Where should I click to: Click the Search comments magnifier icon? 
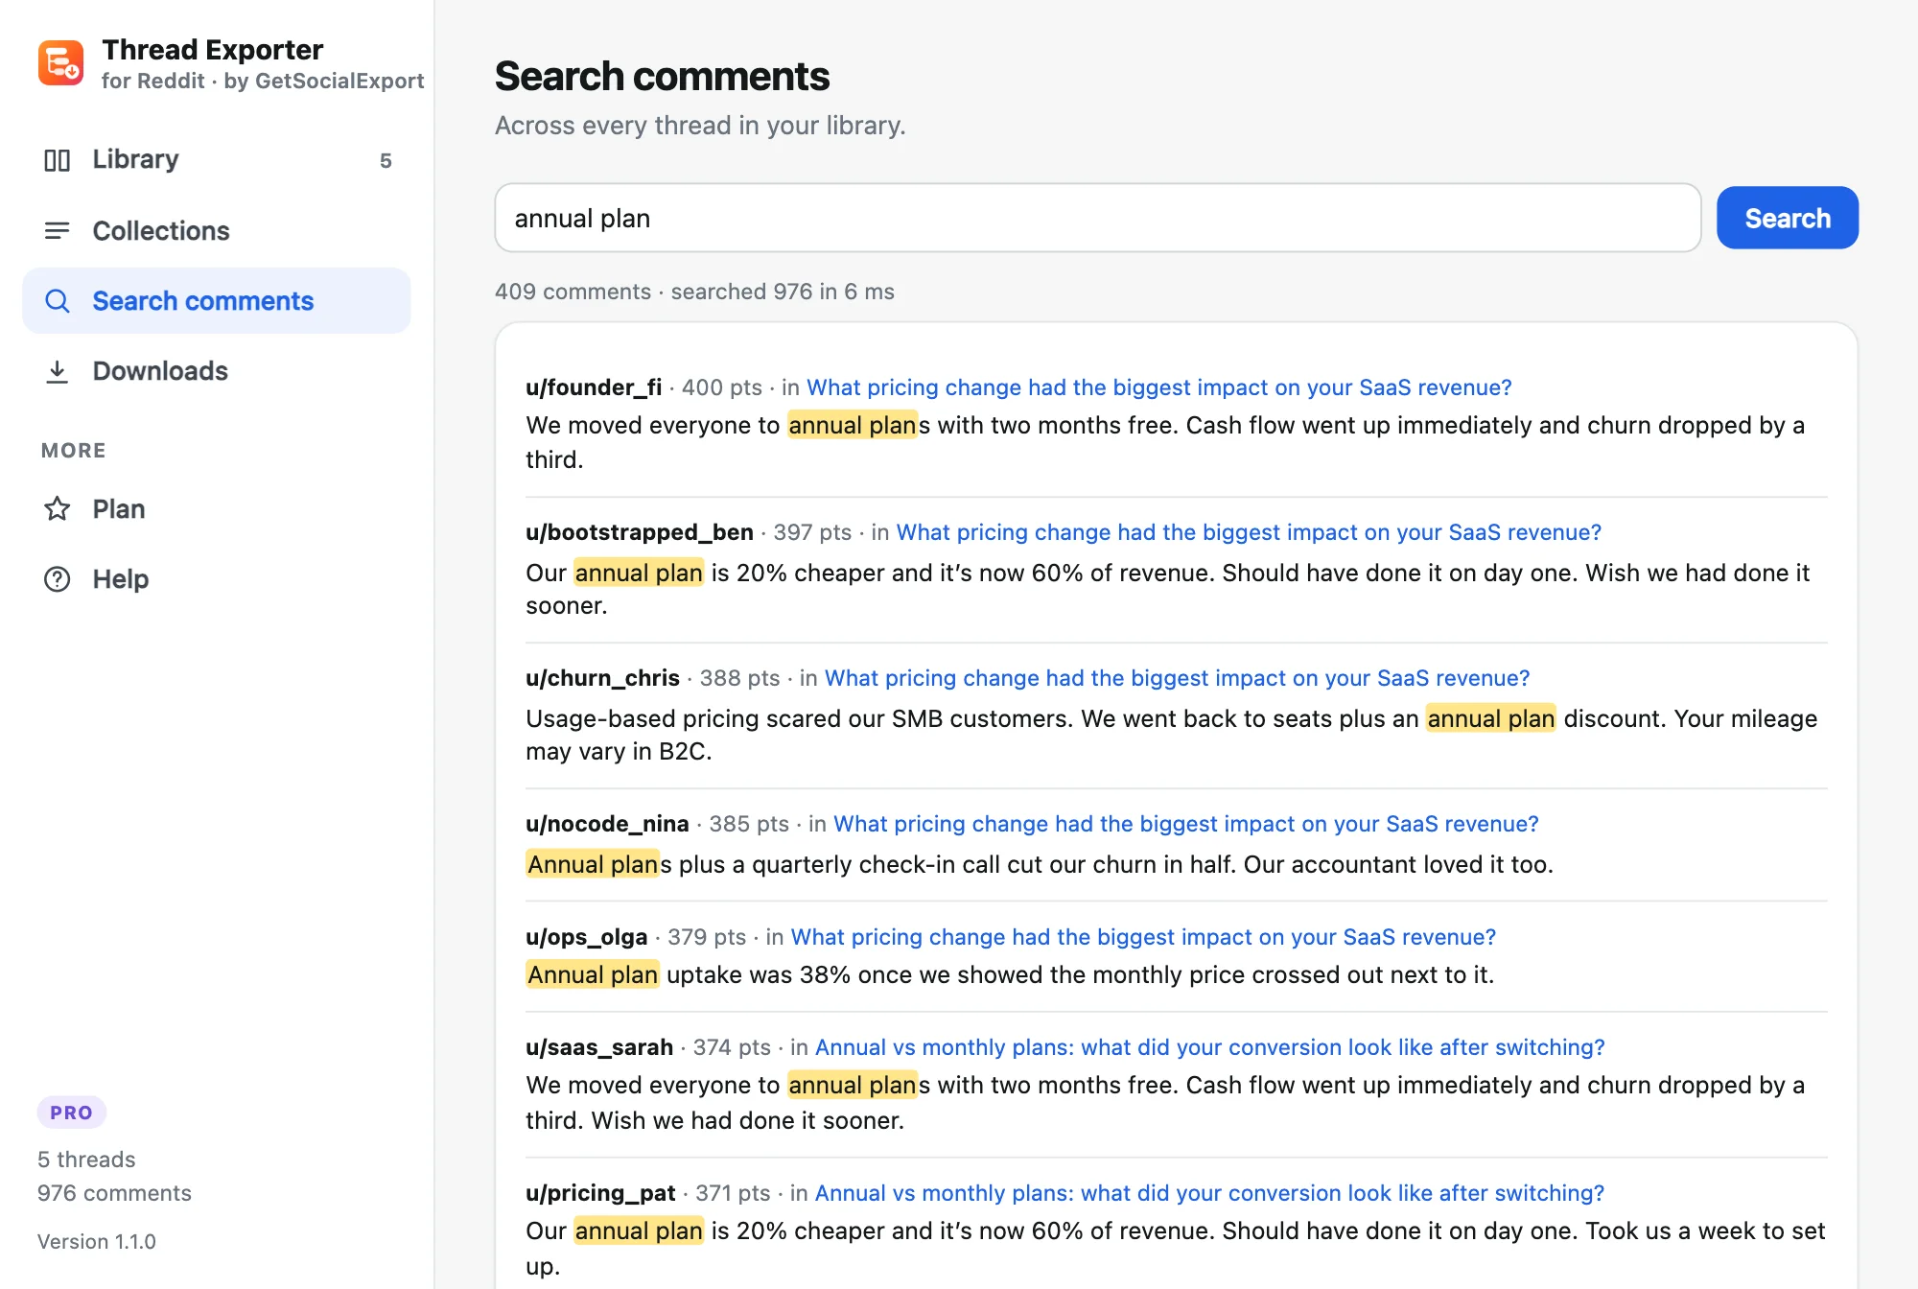[x=58, y=301]
